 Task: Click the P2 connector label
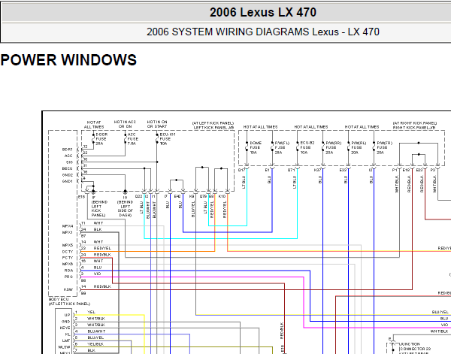click(433, 171)
